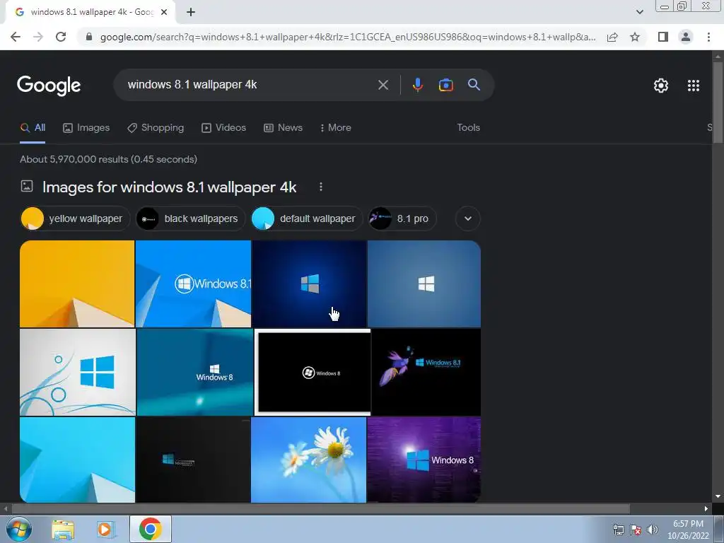This screenshot has width=724, height=543.
Task: Launch Windows Media Player from taskbar
Action: [105, 530]
